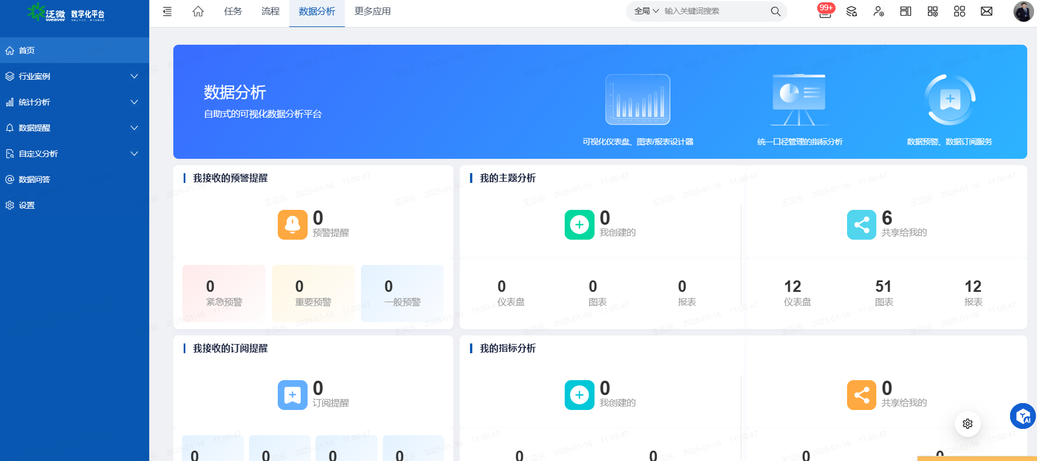This screenshot has height=461, width=1037.
Task: Go to the home icon in top bar
Action: point(198,11)
